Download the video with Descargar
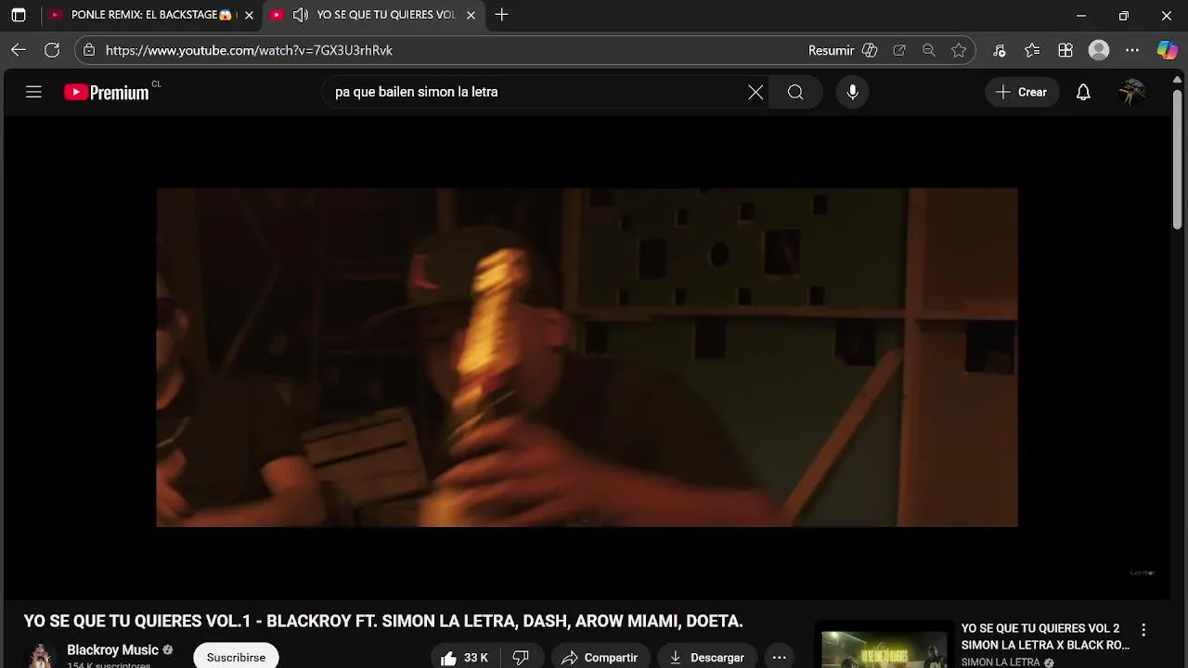The height and width of the screenshot is (668, 1188). click(707, 657)
